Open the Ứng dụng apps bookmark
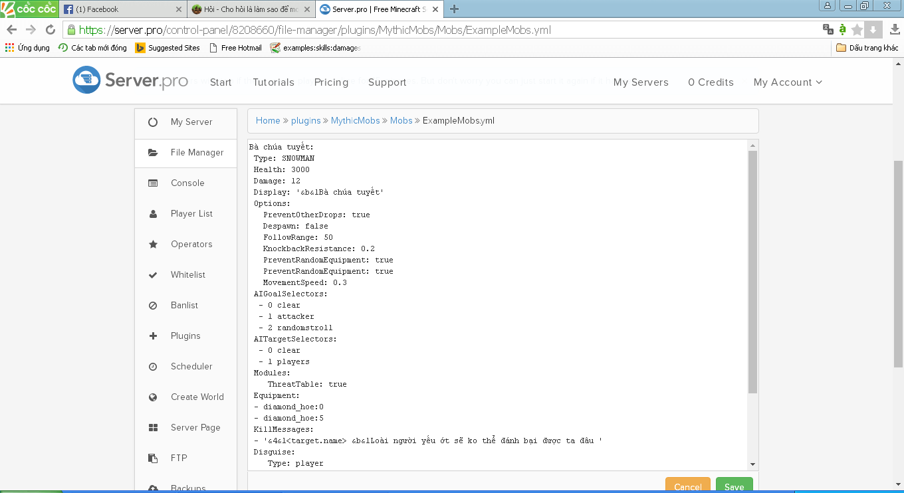The height and width of the screenshot is (493, 904). pos(27,48)
